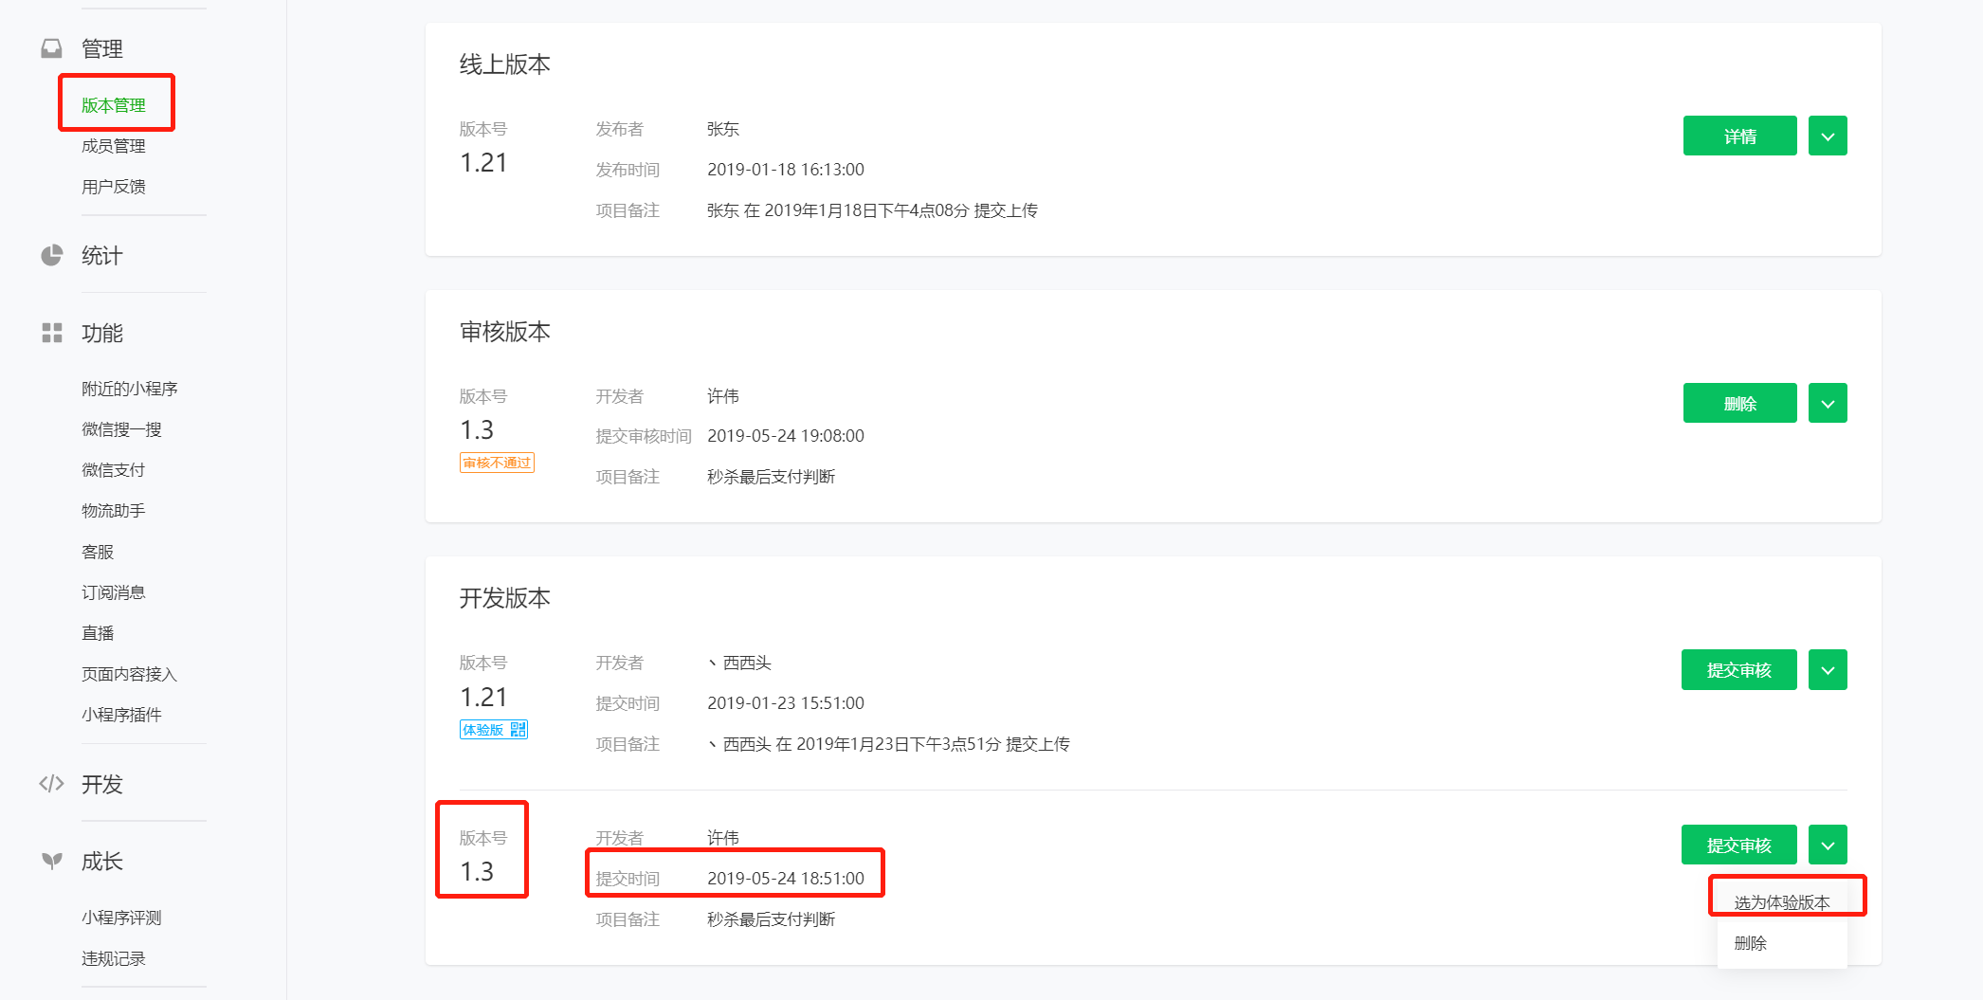
Task: Go to 用户反馈 in the sidebar
Action: click(114, 187)
